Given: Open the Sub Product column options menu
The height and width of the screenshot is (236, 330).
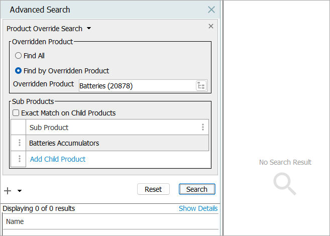Looking at the screenshot, I should point(203,127).
